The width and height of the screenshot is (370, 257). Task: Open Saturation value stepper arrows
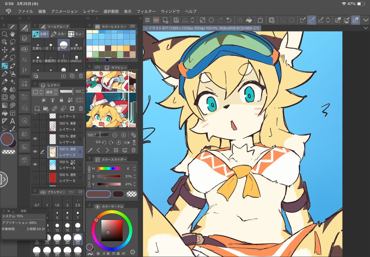(134, 176)
